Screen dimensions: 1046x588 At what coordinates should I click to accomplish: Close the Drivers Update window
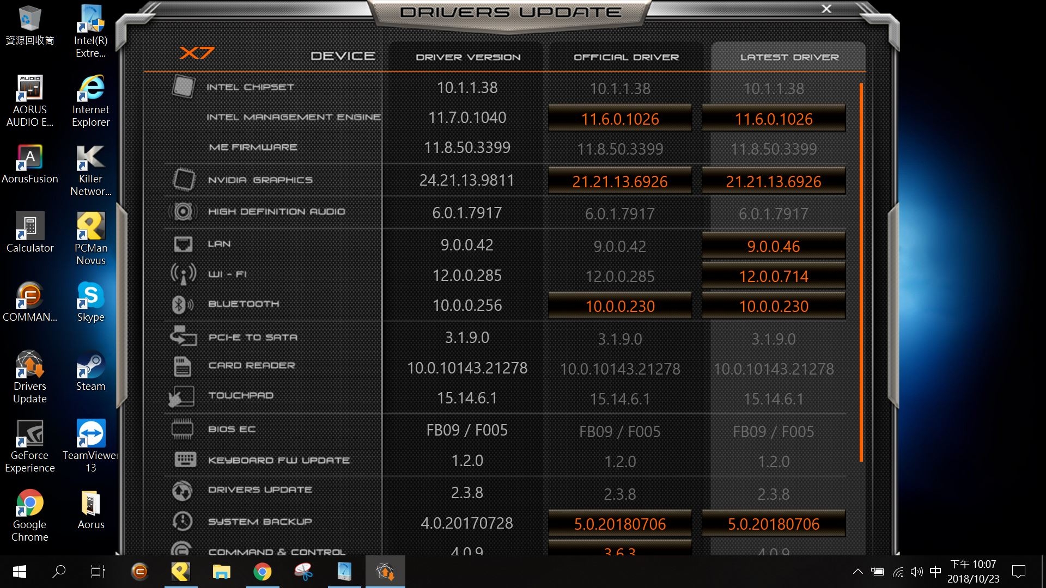826,9
